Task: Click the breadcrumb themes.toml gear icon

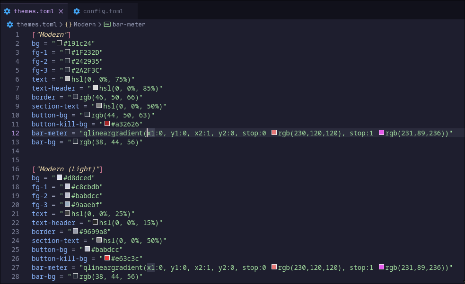Action: click(x=10, y=24)
